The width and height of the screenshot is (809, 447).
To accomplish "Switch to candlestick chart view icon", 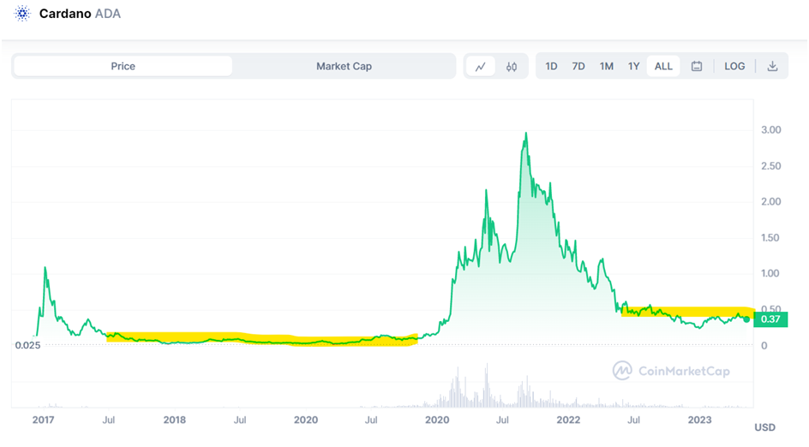I will point(512,67).
